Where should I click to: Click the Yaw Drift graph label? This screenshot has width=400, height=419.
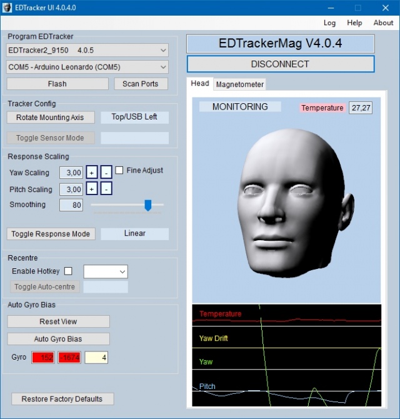214,338
